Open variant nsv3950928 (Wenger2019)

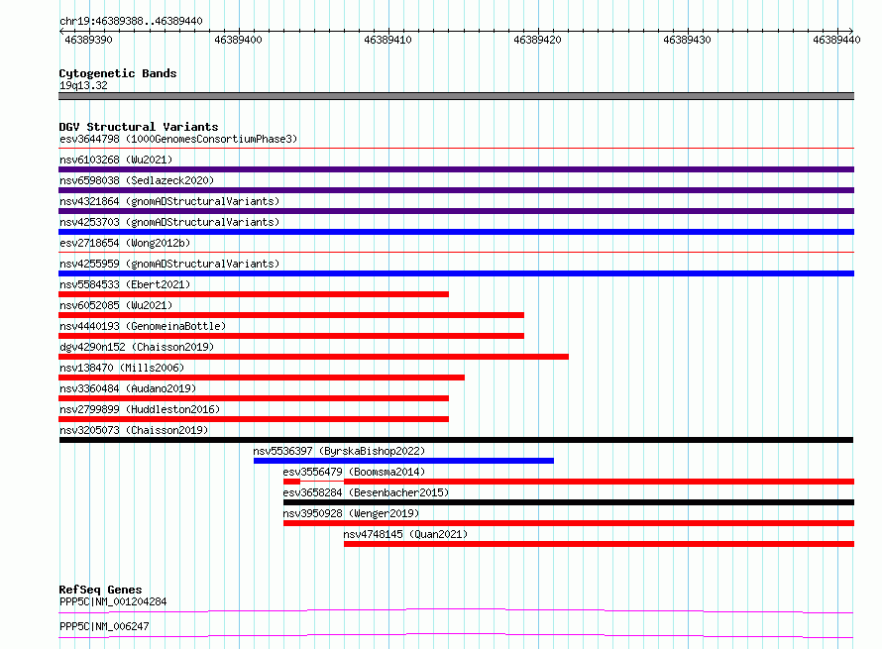[x=351, y=513]
